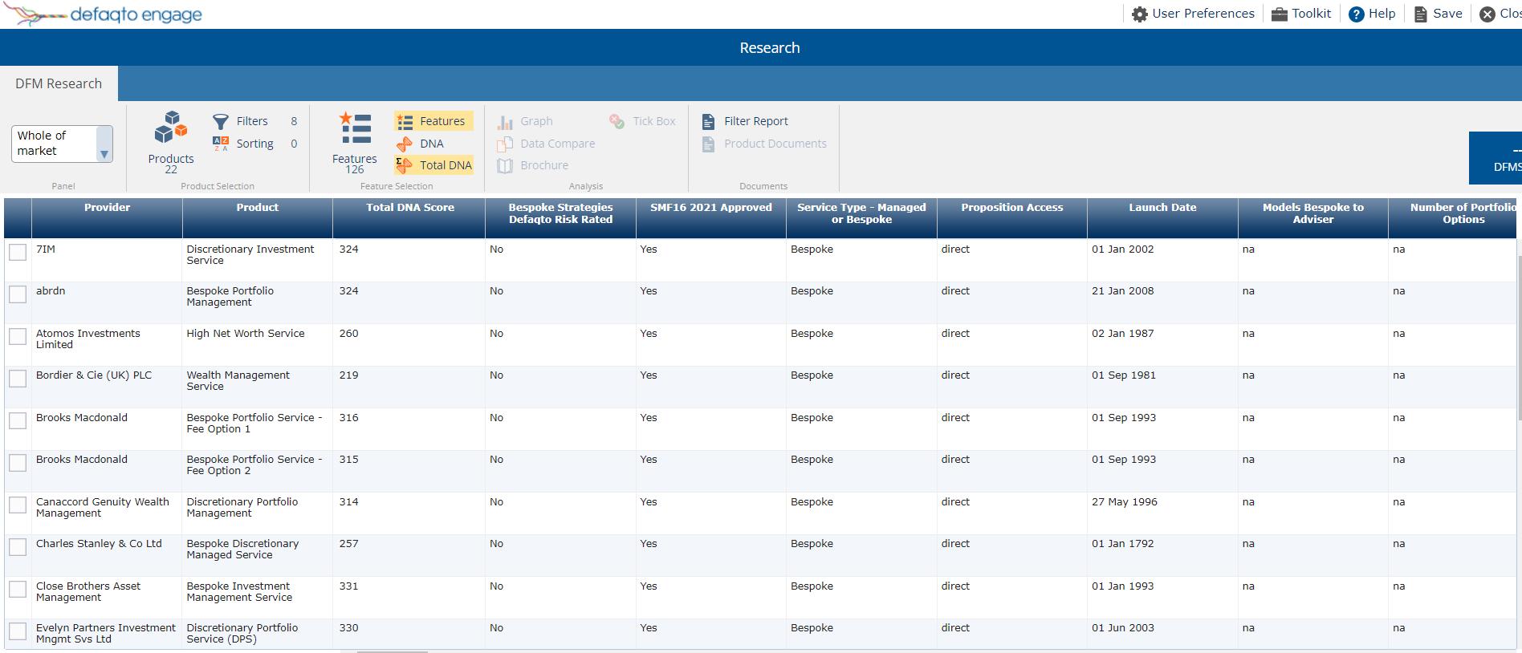Viewport: 1522px width, 653px height.
Task: Click the Tick Box icon
Action: click(617, 121)
